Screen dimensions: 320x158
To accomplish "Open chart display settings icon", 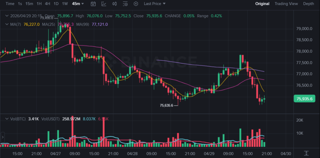I will coord(125,4).
